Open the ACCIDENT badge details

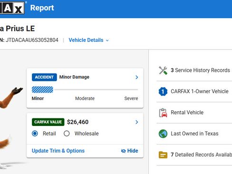click(x=44, y=77)
